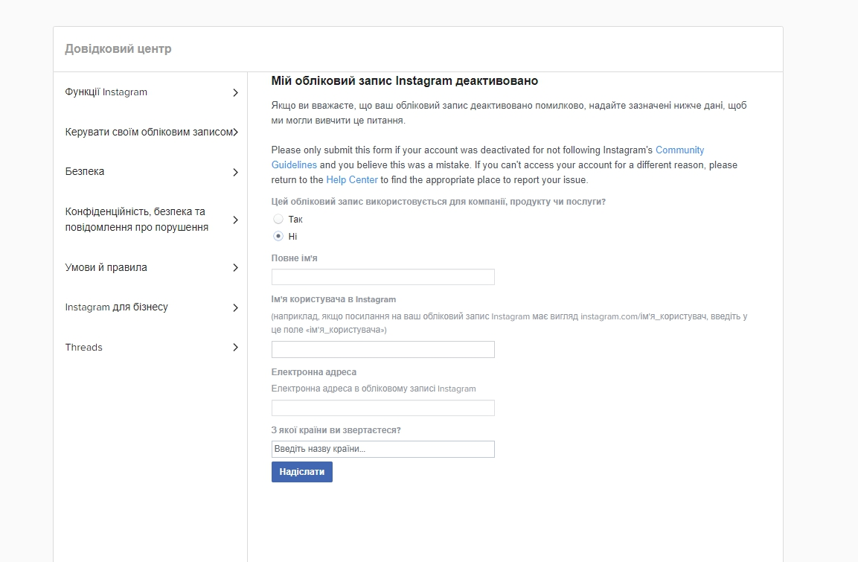Expand the Безпека section arrow
The image size is (858, 562).
click(235, 173)
